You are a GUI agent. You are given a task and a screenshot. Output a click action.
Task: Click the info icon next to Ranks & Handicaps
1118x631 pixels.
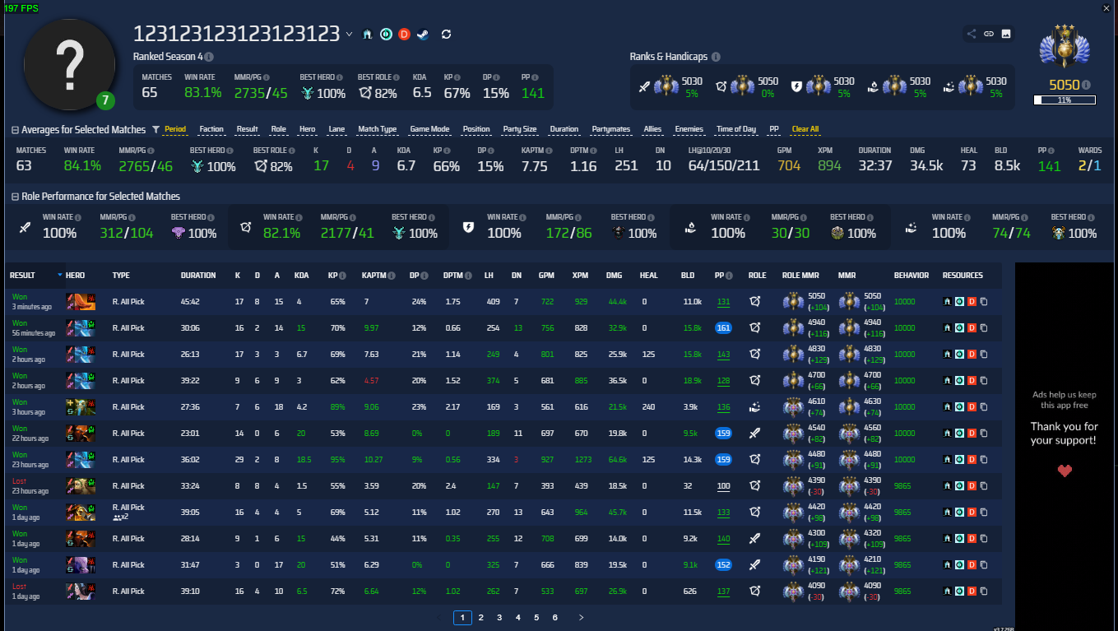(716, 57)
